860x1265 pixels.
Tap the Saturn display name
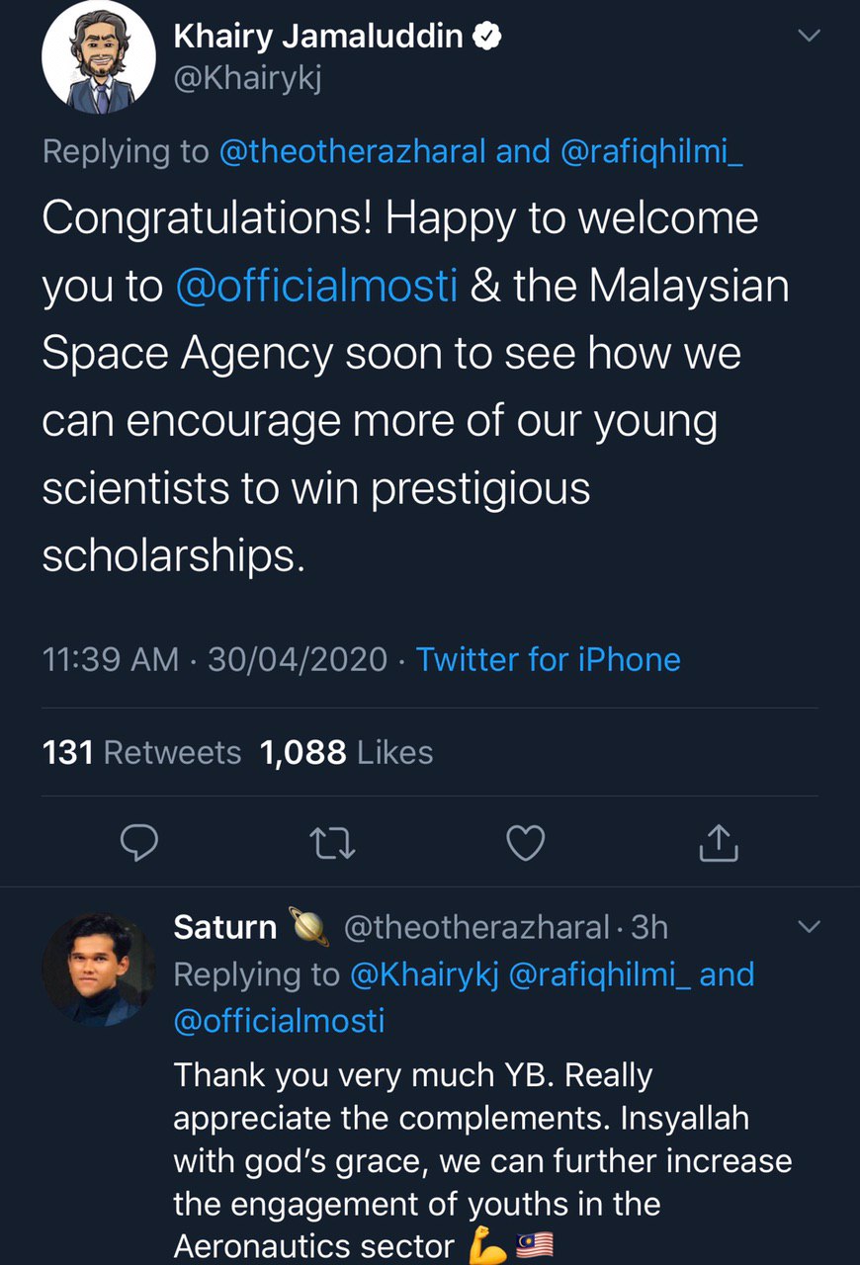[225, 927]
